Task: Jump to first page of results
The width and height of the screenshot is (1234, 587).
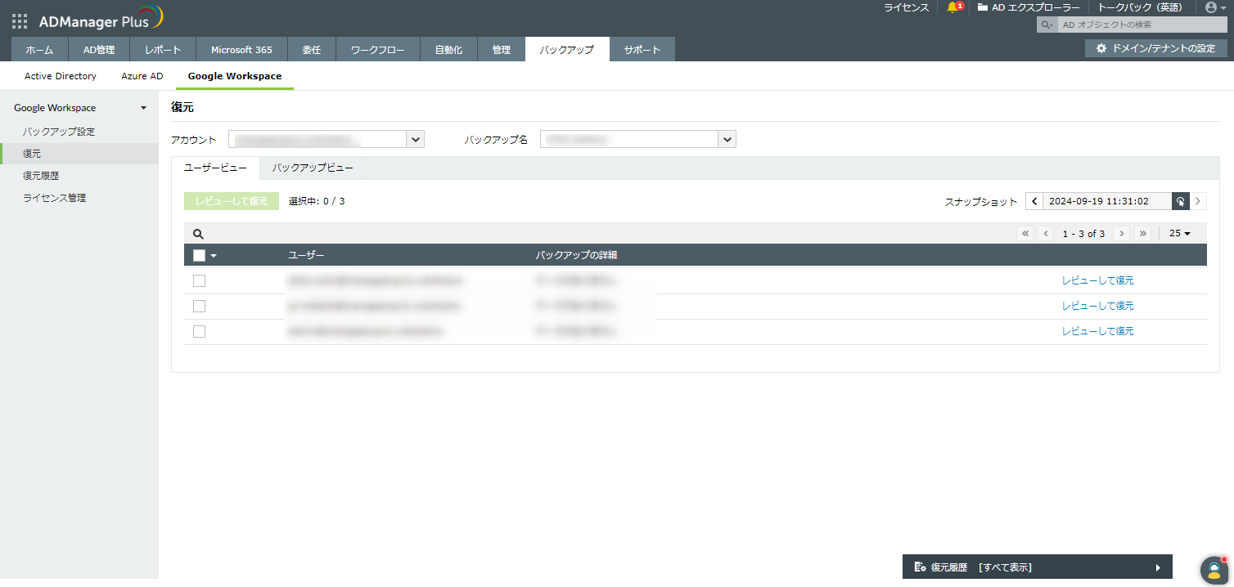Action: click(x=1025, y=234)
